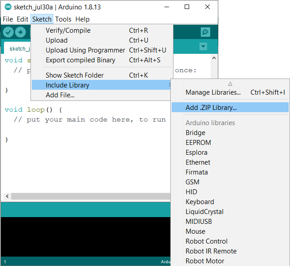Include the Robot IR Remote library
The image size is (290, 266).
point(230,251)
